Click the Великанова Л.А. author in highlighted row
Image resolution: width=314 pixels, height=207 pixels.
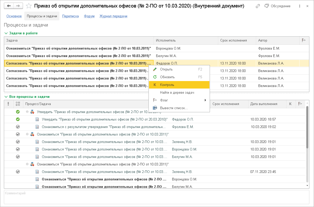coord(271,63)
